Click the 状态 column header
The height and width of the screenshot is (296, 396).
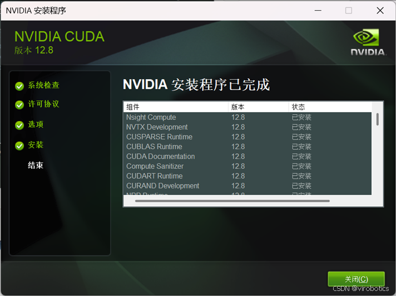(x=330, y=107)
